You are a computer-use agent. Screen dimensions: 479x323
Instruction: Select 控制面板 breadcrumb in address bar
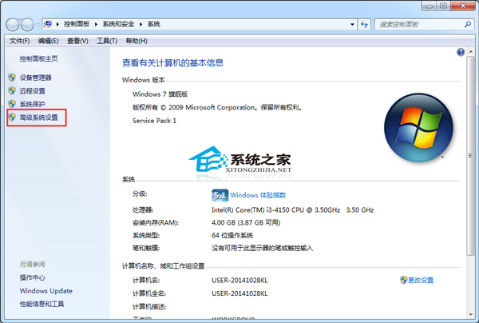77,24
